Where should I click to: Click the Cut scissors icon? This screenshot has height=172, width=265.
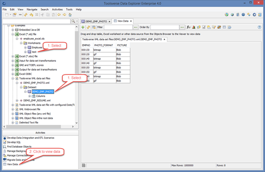coord(42,15)
